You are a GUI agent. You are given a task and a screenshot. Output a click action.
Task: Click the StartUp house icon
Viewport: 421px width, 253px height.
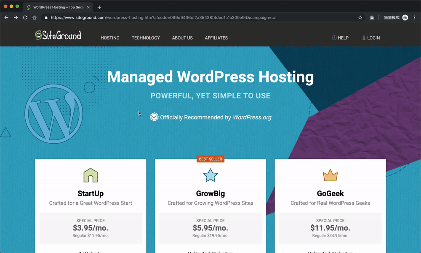[x=91, y=175]
